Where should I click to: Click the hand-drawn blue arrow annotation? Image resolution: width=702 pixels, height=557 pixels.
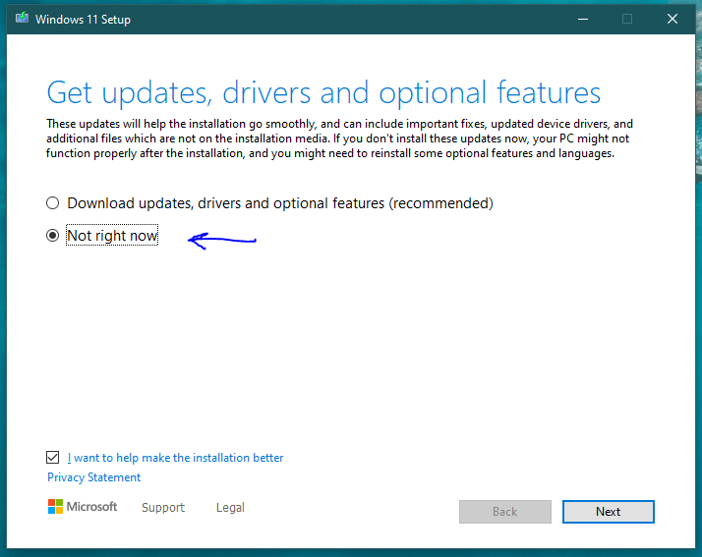coord(221,241)
